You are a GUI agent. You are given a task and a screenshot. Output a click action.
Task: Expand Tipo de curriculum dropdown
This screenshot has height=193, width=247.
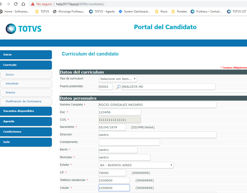pyautogui.click(x=118, y=79)
